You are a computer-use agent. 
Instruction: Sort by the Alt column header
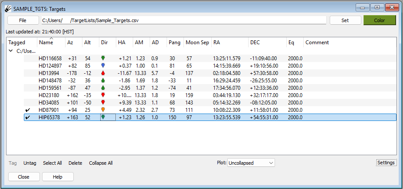(x=91, y=42)
